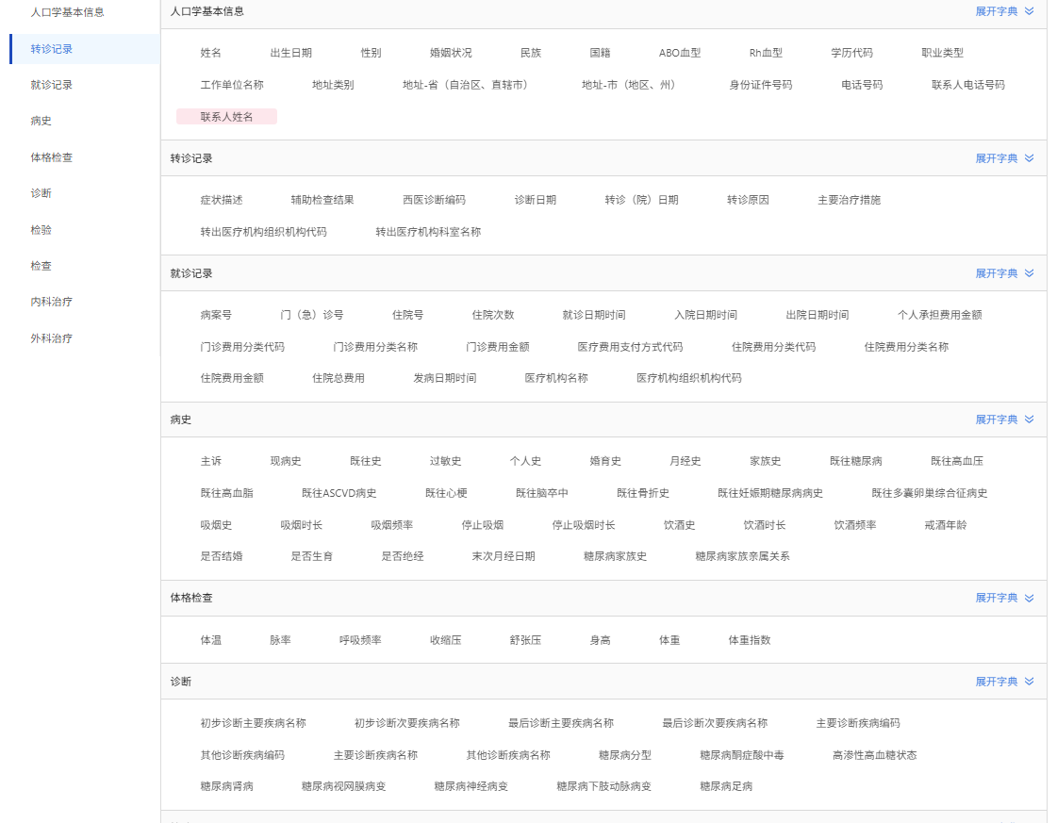Expand the dictionary via 展开字典 in 病史 section

coord(996,420)
